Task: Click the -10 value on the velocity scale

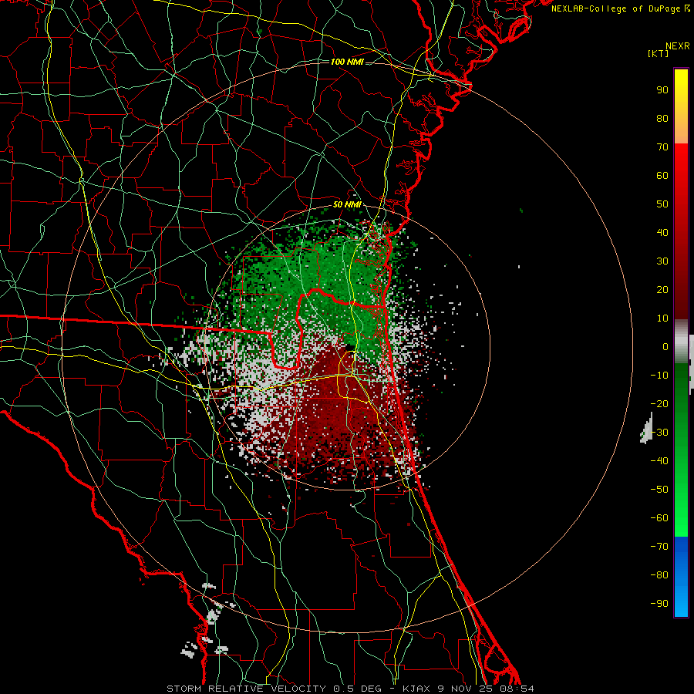Action: coord(659,376)
